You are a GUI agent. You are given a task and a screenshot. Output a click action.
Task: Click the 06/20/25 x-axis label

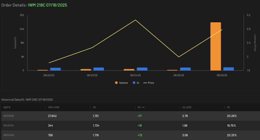click(x=49, y=75)
